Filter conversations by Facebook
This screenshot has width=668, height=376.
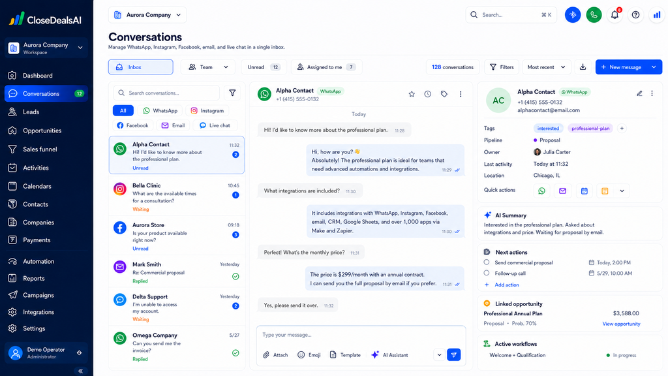tap(132, 125)
